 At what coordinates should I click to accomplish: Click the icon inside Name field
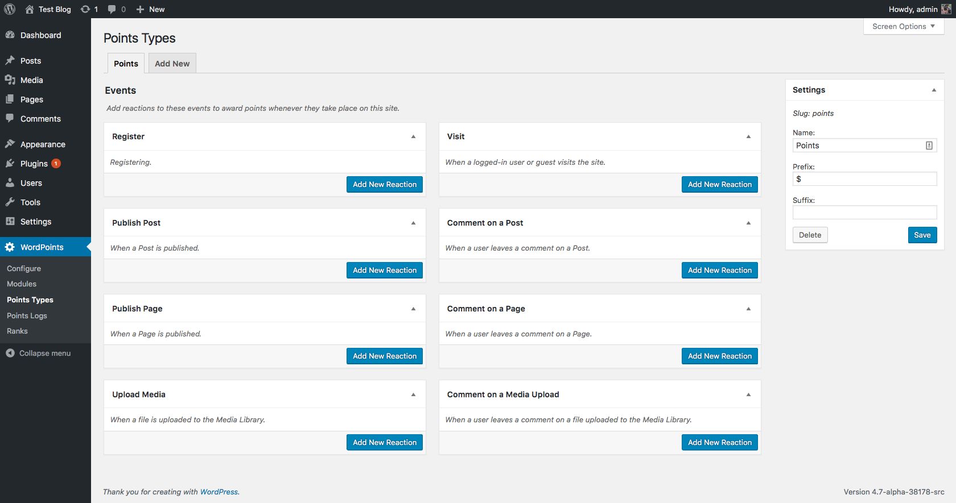[929, 146]
